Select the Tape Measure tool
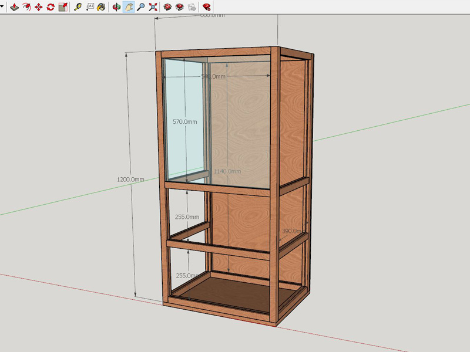The image size is (470, 352). pyautogui.click(x=78, y=7)
